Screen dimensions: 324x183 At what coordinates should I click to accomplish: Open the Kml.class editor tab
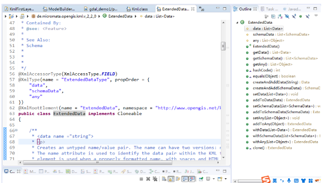coord(137,9)
